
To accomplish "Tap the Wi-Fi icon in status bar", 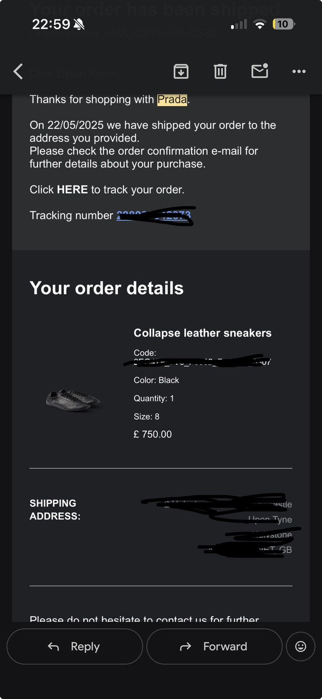I will point(260,24).
